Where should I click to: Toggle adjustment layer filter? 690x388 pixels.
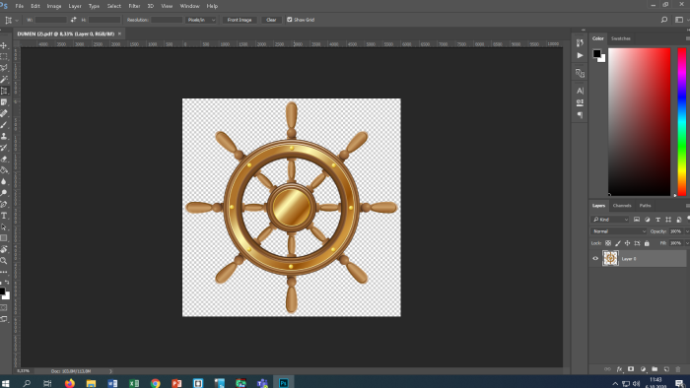pos(648,220)
